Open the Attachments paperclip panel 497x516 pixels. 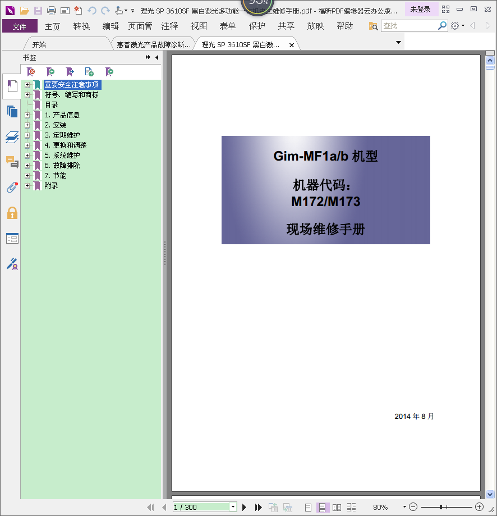(12, 187)
